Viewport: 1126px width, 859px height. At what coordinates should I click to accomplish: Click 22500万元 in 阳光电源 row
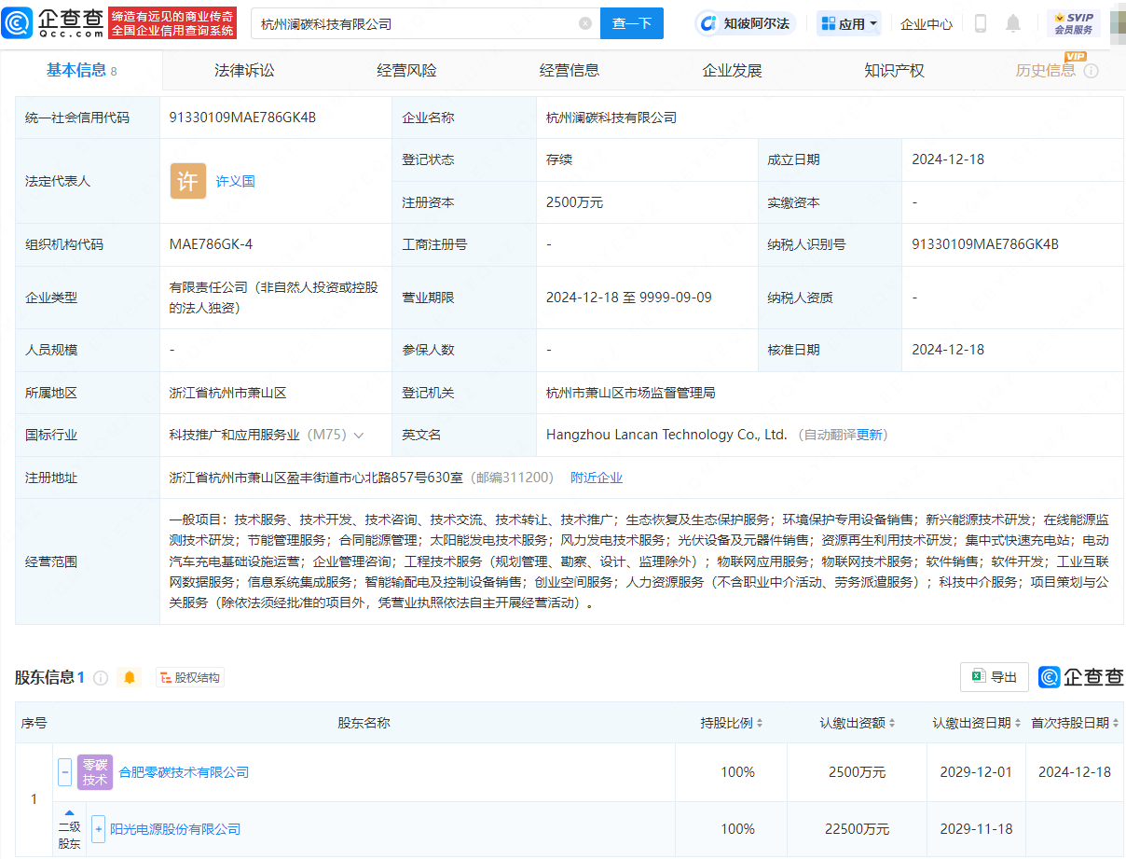pyautogui.click(x=858, y=829)
